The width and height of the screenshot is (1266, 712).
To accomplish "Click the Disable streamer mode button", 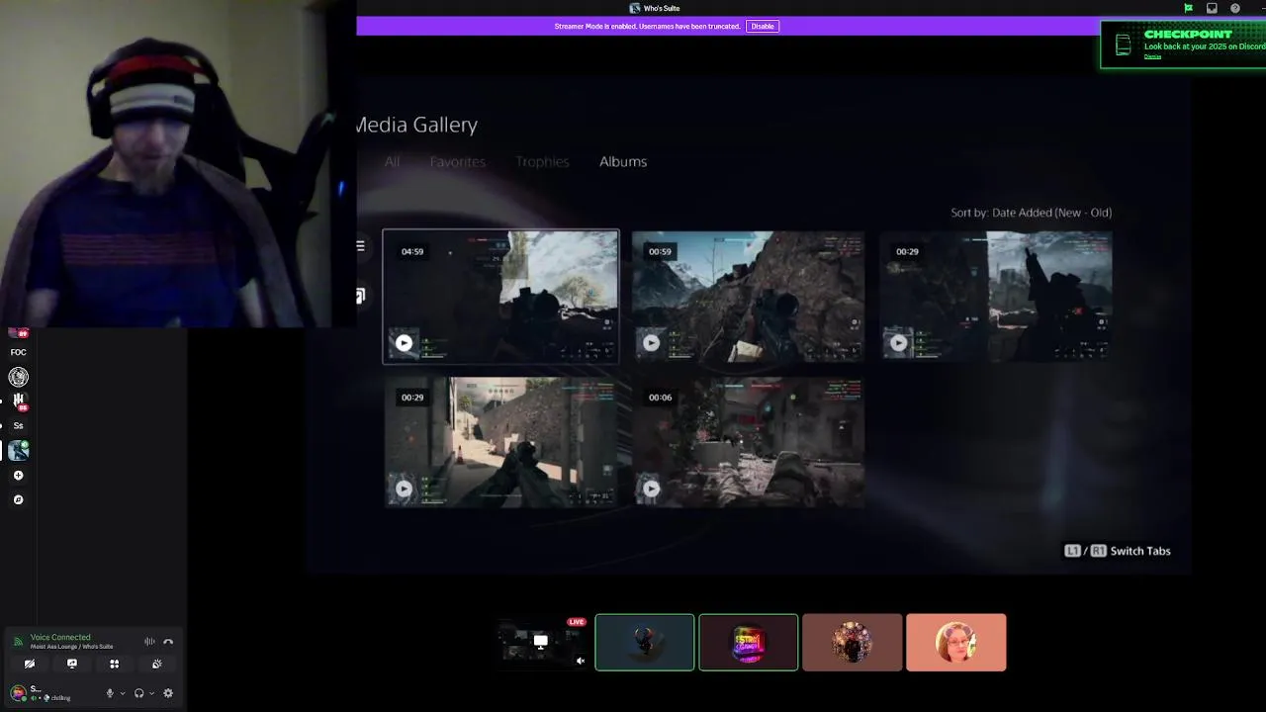I will (x=763, y=26).
